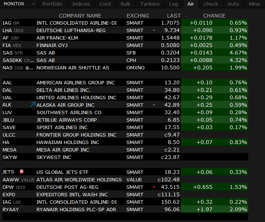Sort by LAST column header

tap(174, 16)
